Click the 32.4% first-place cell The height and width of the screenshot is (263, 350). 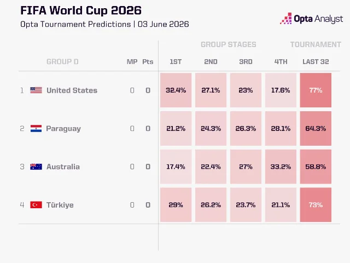coord(176,90)
